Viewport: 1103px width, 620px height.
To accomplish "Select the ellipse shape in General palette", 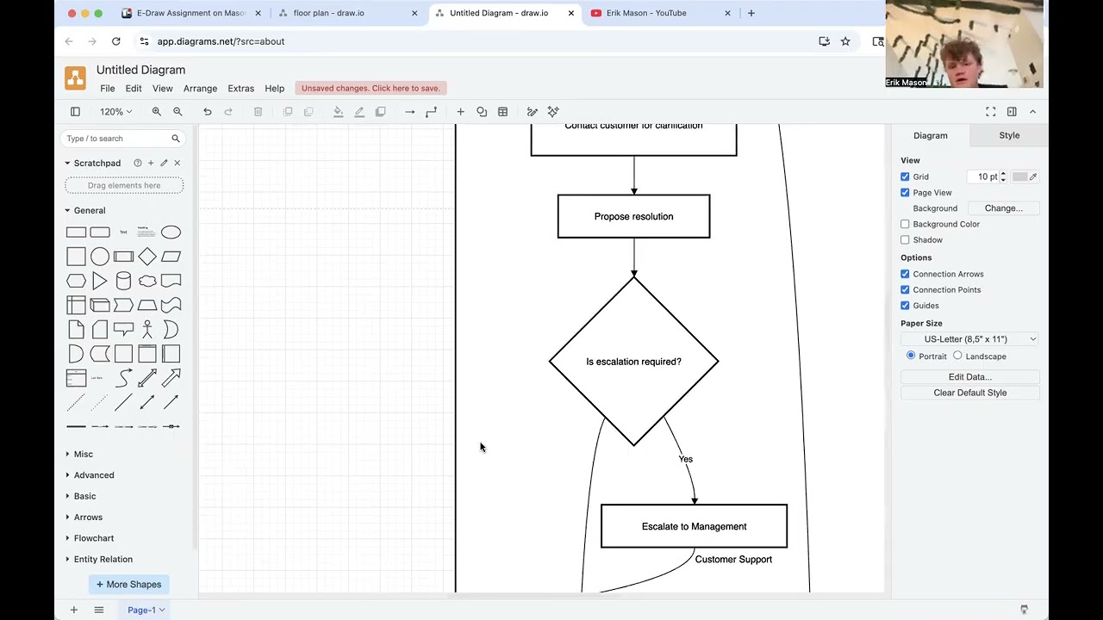I will tap(171, 232).
